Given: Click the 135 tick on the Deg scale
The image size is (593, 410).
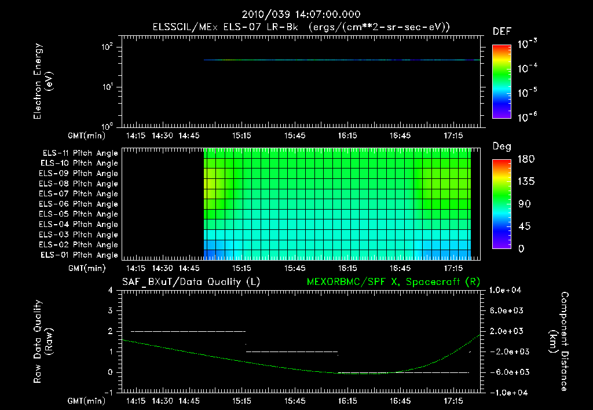Looking at the screenshot, I should 526,181.
